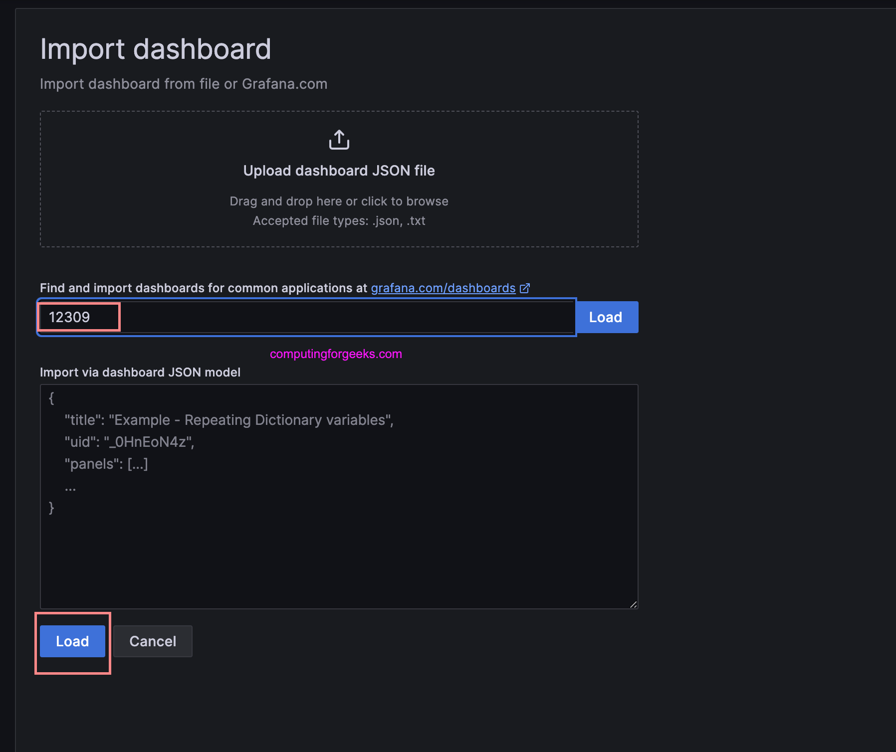Viewport: 896px width, 752px height.
Task: Click the Upload dashboard JSON file label
Action: point(339,170)
